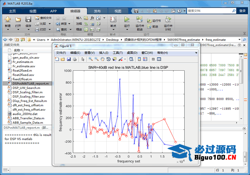Switch to the 主页 (Home) tab

tap(13, 11)
